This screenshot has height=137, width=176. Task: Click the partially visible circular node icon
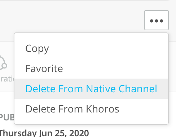pos(3,63)
